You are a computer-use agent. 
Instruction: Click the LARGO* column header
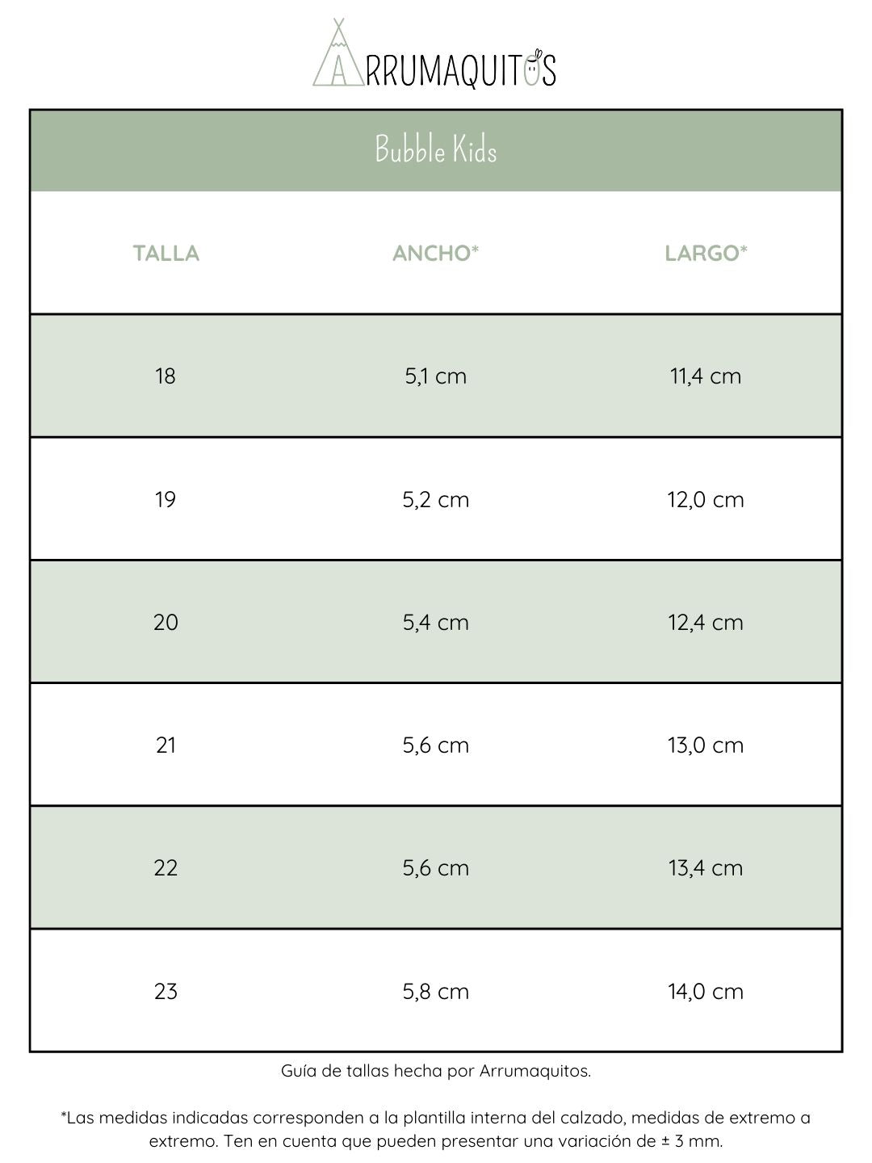[x=706, y=254]
